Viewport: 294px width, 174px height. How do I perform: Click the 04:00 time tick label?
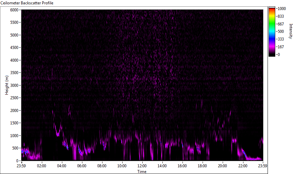[62, 166]
